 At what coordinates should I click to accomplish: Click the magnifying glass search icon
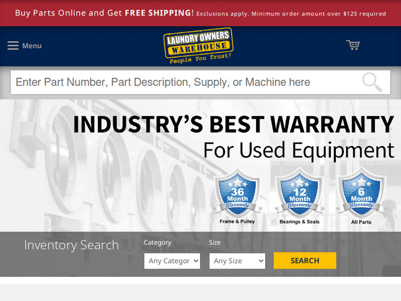372,82
